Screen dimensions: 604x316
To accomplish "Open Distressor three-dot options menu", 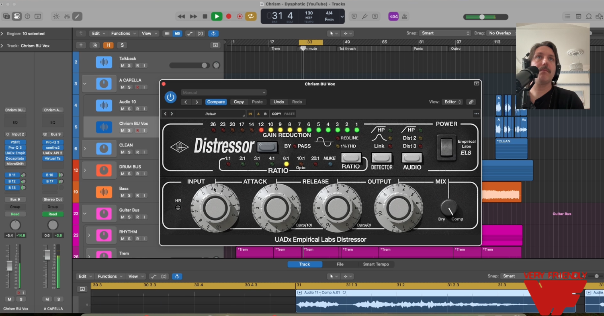I will [476, 114].
